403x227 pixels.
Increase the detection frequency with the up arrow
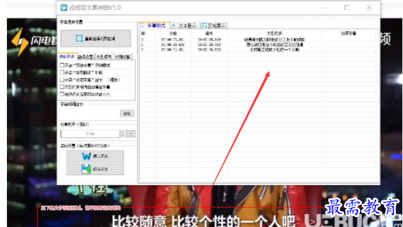tap(123, 132)
